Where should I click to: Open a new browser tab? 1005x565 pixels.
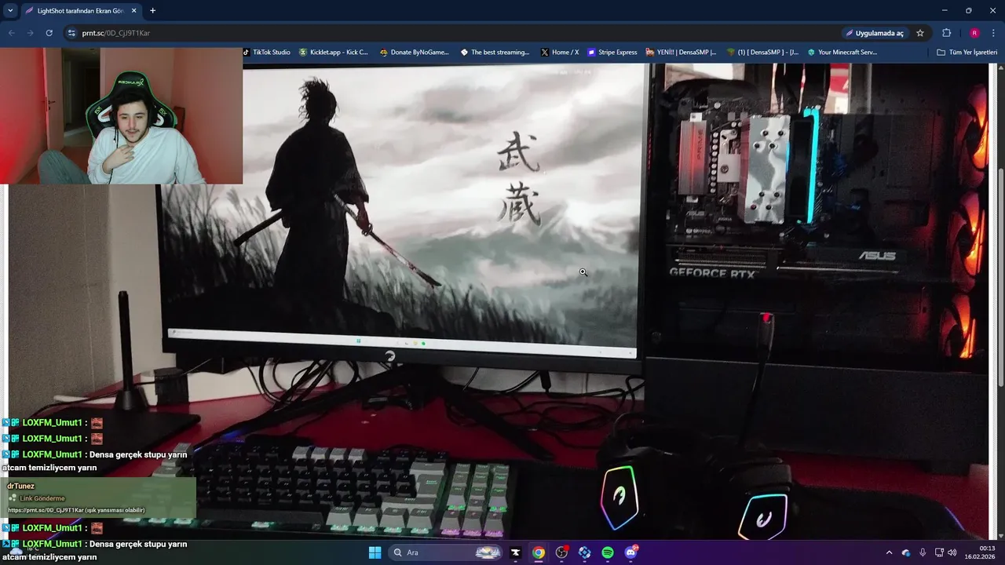point(152,11)
